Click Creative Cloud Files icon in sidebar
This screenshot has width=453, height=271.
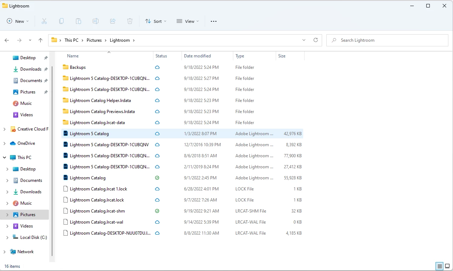click(13, 129)
